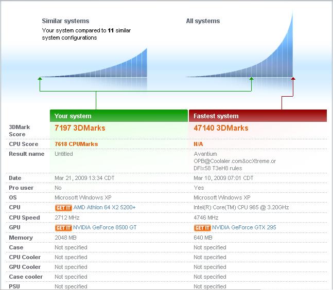Click the GET IT badge beside NVIDIA GeForce GTX 295
333x290 pixels.
pos(202,228)
